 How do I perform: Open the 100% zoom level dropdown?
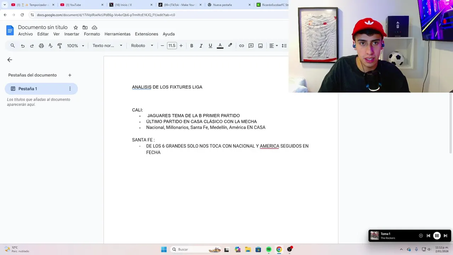(76, 46)
